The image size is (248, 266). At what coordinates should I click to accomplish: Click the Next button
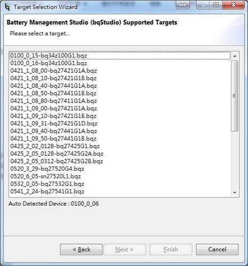coord(125,249)
